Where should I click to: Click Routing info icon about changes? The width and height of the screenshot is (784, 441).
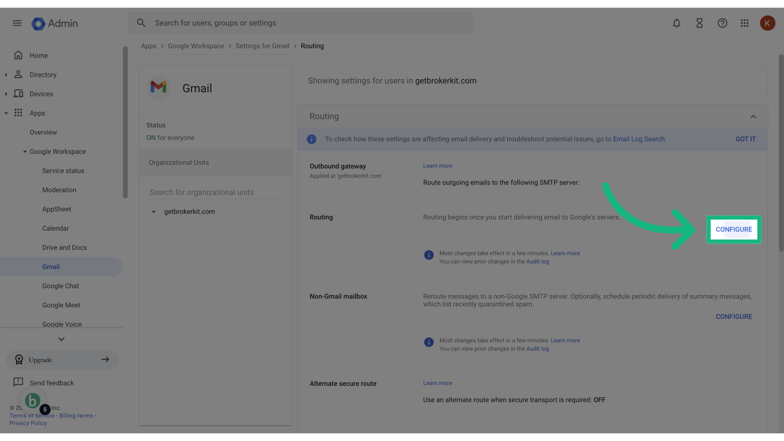tap(429, 255)
